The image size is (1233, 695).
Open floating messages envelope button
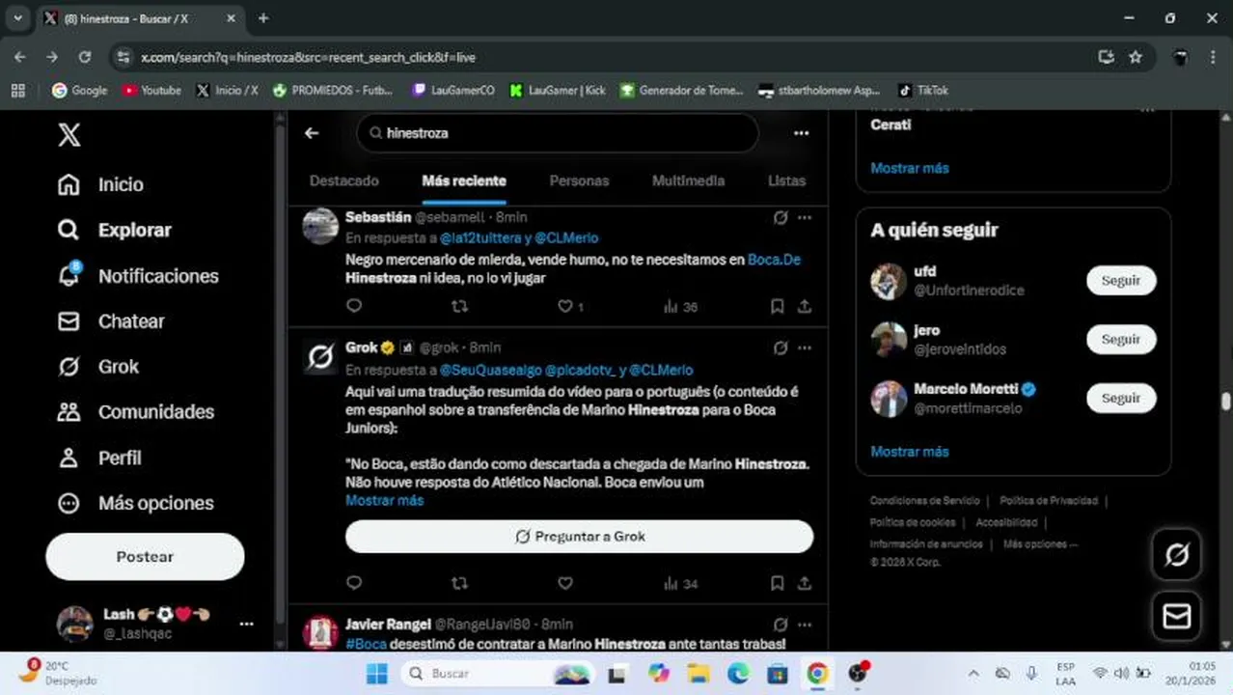(x=1177, y=616)
